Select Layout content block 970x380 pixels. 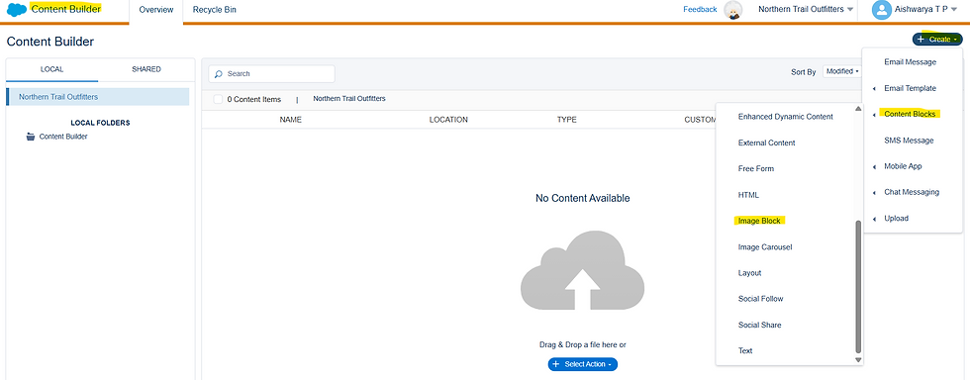coord(750,273)
